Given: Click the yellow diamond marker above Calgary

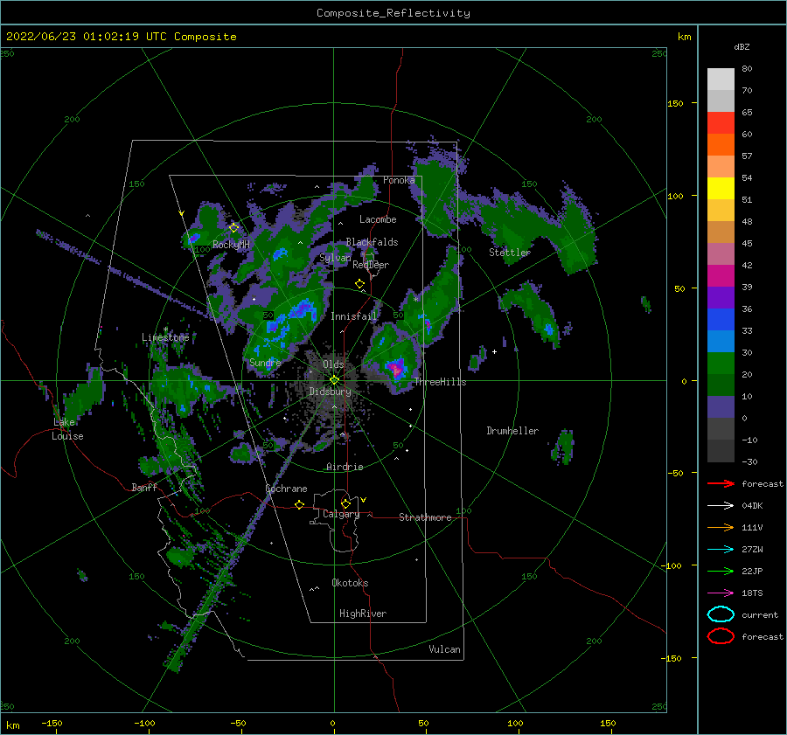Looking at the screenshot, I should [345, 503].
